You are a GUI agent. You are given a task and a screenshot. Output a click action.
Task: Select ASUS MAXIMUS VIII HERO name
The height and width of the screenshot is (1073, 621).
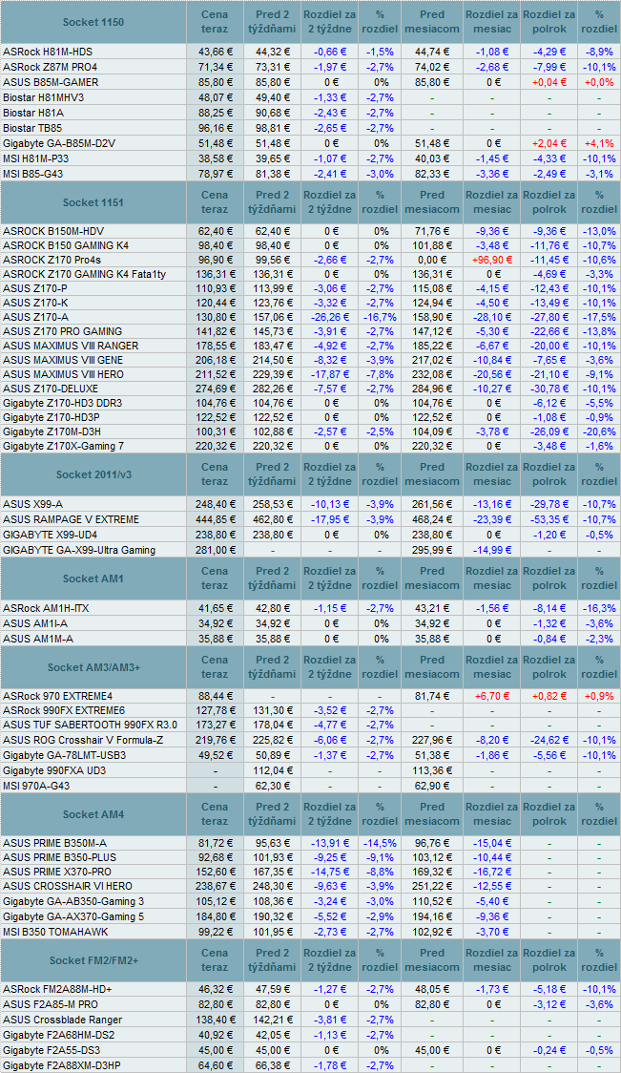coord(64,375)
